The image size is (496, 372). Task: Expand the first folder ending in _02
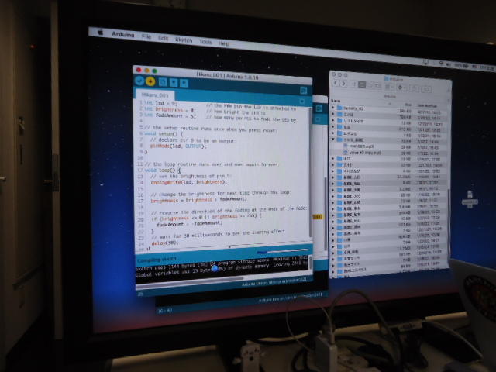[x=333, y=108]
